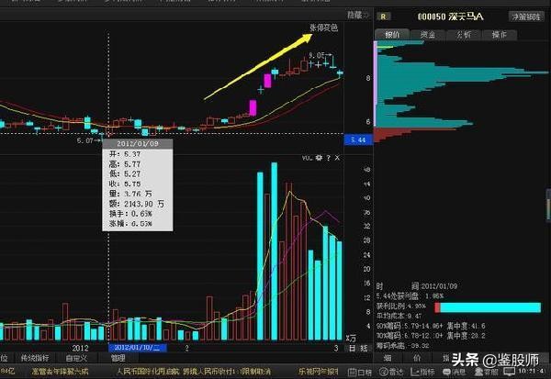Screen dimensions: 551x379
Task: Click the 2012/01/09 tooltip header
Action: point(138,144)
